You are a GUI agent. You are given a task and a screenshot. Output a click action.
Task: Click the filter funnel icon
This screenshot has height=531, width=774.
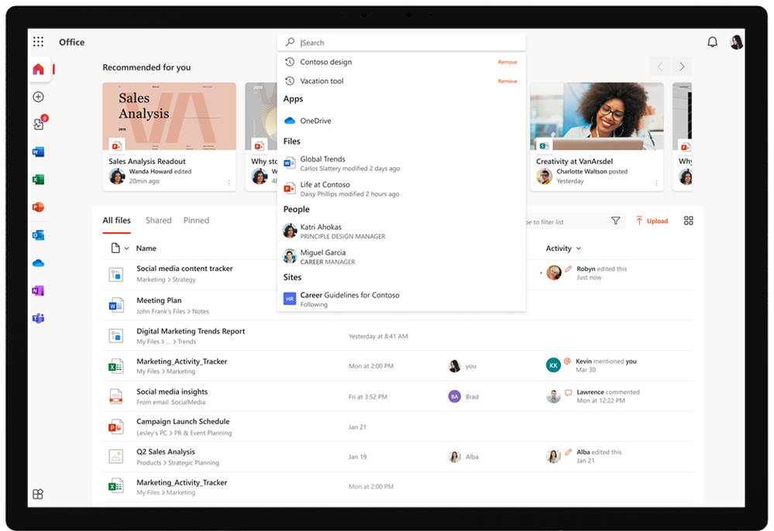(615, 221)
